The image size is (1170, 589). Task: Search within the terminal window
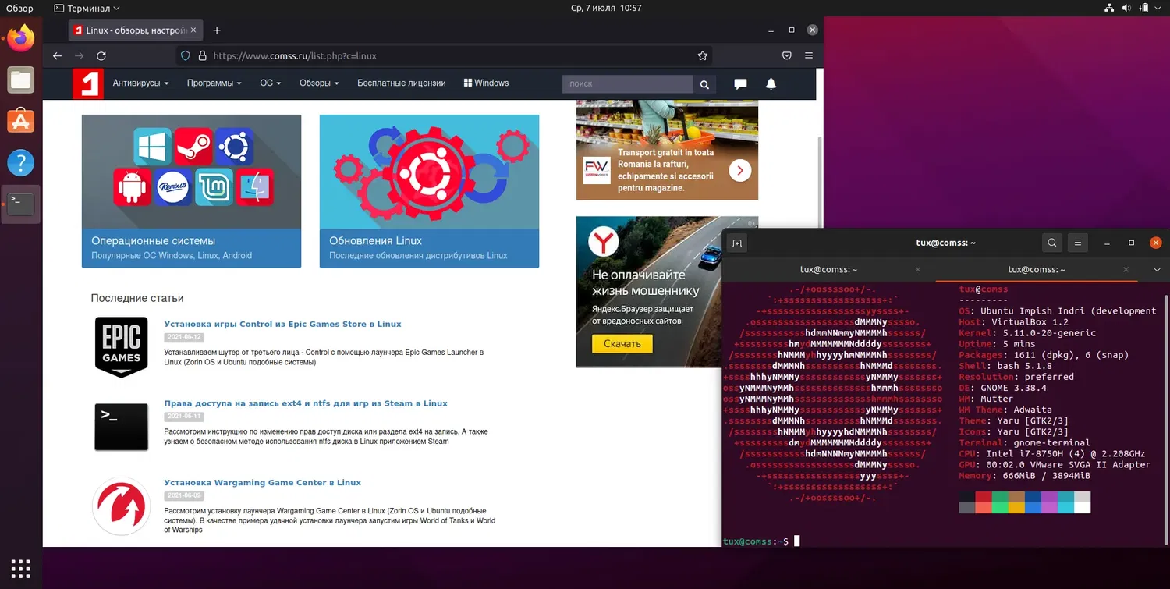pyautogui.click(x=1052, y=243)
